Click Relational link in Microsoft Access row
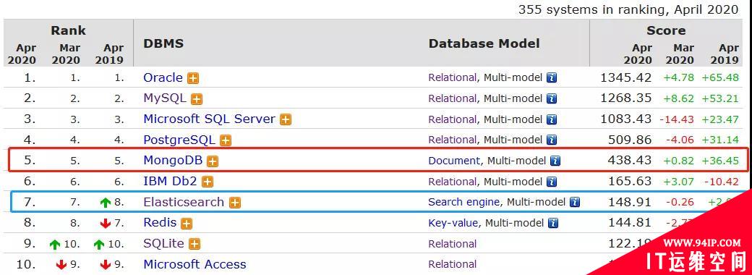Image resolution: width=752 pixels, height=275 pixels. (x=452, y=264)
